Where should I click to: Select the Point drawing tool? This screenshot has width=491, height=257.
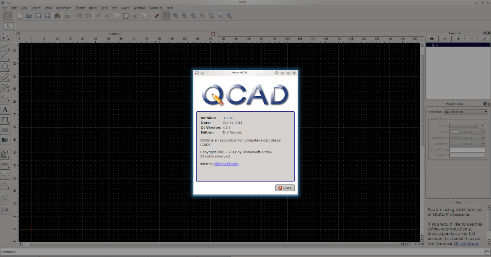5,35
